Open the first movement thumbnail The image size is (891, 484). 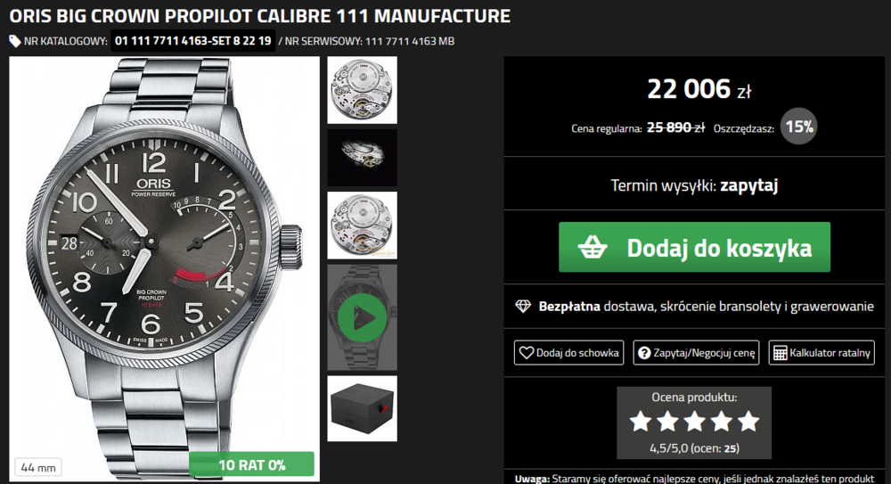click(x=362, y=90)
